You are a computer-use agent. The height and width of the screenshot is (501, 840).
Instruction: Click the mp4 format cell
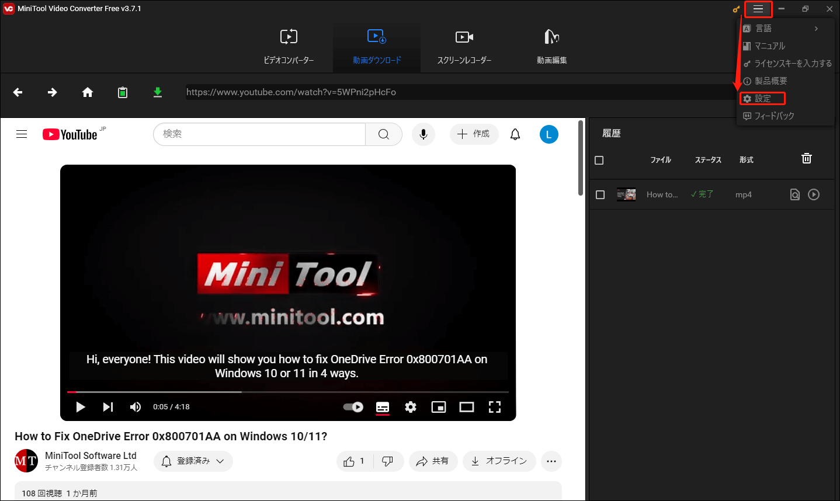click(x=744, y=194)
